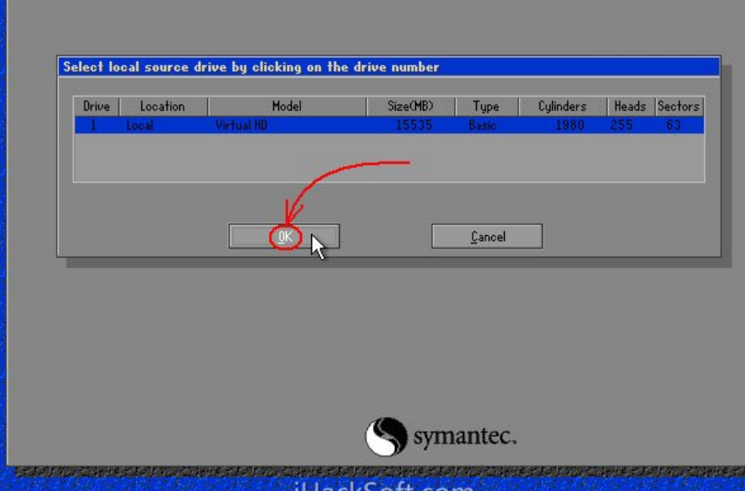745x491 pixels.
Task: Click the Size(MB) column header
Action: 410,106
